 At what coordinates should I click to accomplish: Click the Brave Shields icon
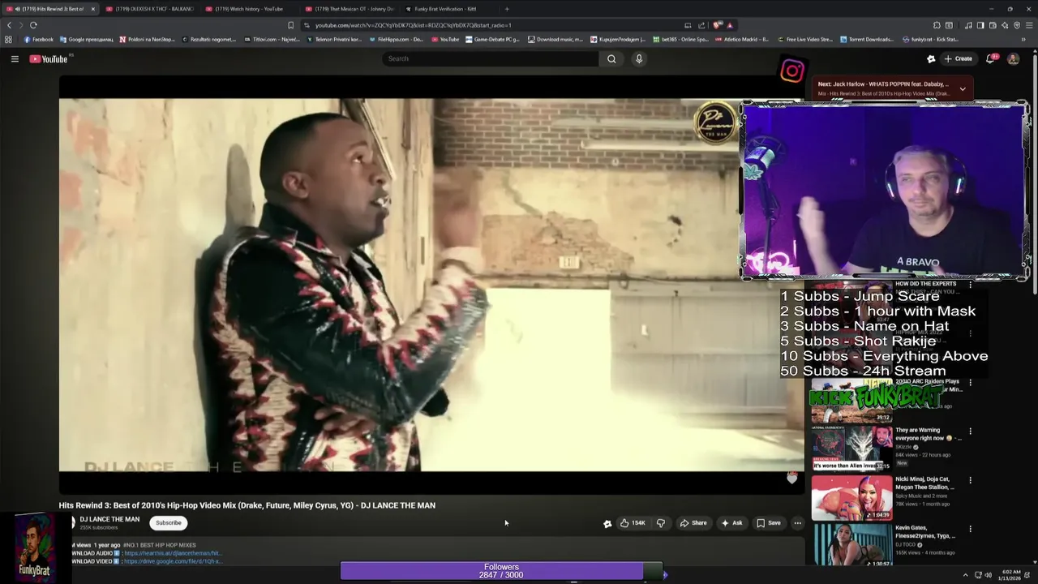[718, 25]
